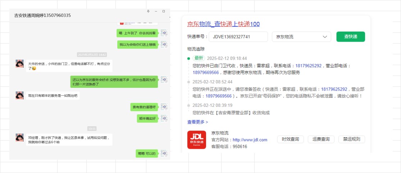This screenshot has width=401, height=173.
Task: Click the tracking text 吉安青原营业部 收货完成
Action: [x=231, y=113]
